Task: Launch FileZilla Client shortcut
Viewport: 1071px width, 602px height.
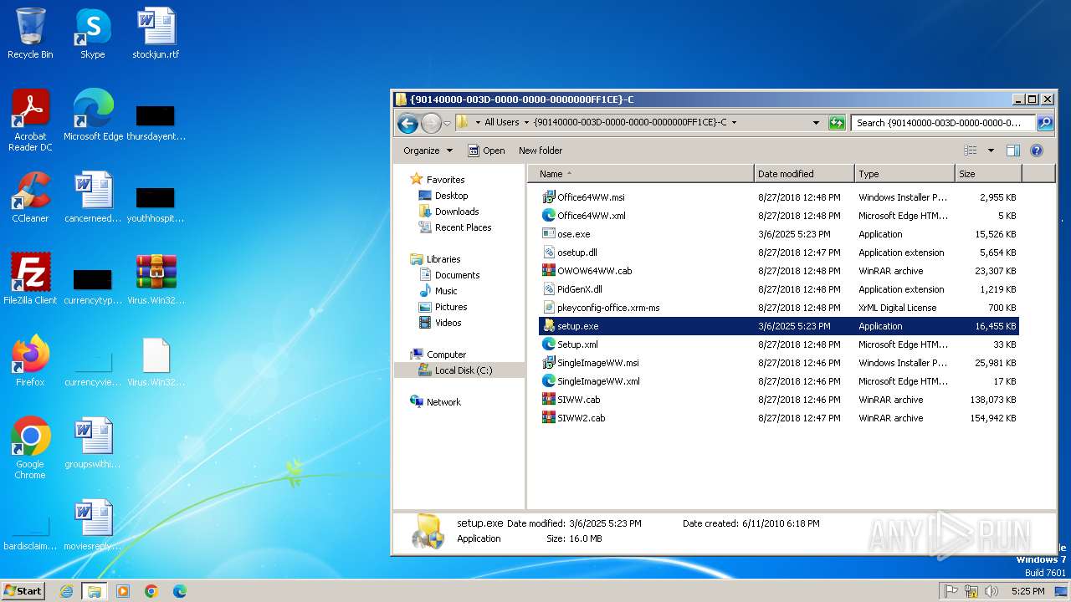Action: coord(30,278)
